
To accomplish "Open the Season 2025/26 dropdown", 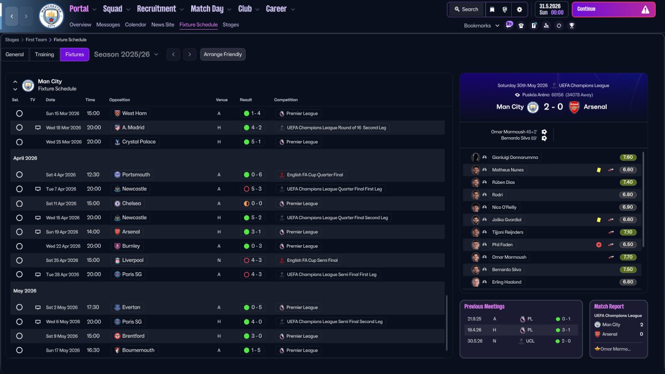I will [x=126, y=55].
